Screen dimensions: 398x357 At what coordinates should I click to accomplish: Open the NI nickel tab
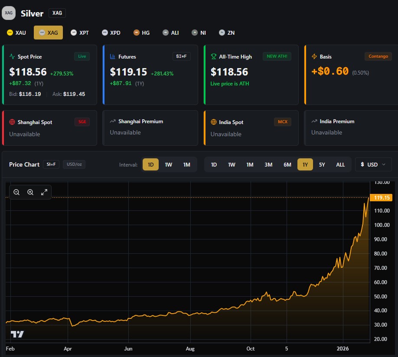(x=199, y=33)
